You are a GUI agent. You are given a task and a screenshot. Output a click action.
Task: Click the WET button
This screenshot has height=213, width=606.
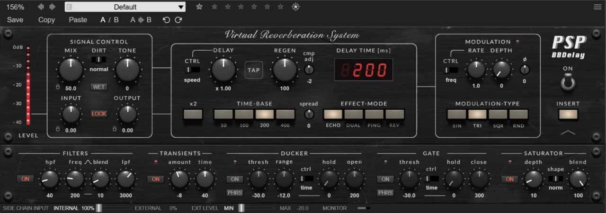pyautogui.click(x=99, y=87)
